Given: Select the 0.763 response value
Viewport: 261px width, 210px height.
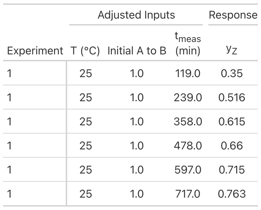Looking at the screenshot, I should (231, 194).
